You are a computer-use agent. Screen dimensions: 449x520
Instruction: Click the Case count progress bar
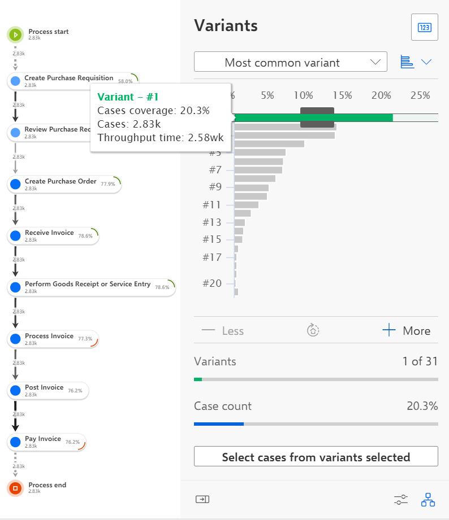pyautogui.click(x=316, y=424)
